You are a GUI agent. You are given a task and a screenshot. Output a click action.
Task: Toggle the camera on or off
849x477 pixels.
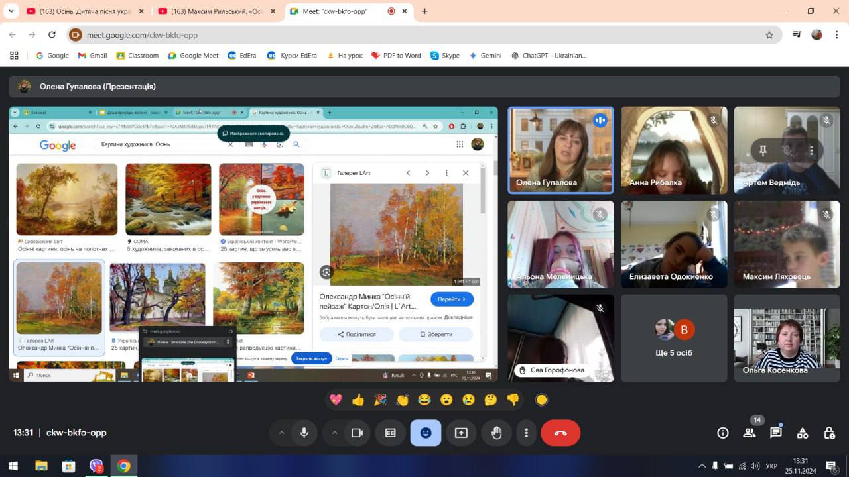tap(357, 433)
